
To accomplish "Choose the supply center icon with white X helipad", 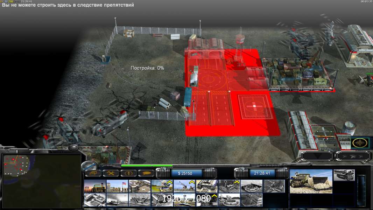I will [x=140, y=186].
